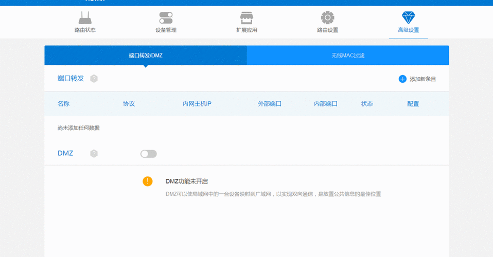Click the question mark icon next to DMZ
Viewport: 493px width, 257px height.
[x=94, y=154]
